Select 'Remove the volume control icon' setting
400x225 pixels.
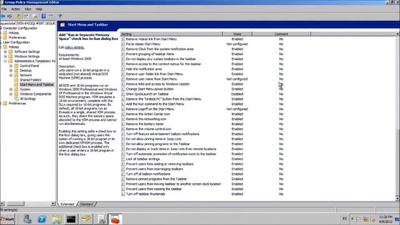(149, 129)
